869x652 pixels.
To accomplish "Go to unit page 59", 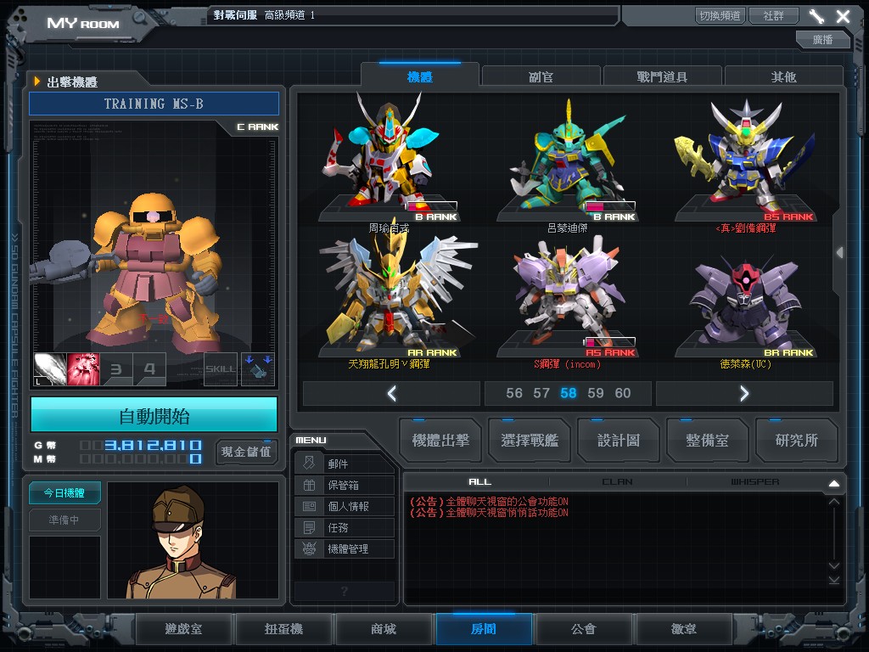I will tap(595, 393).
